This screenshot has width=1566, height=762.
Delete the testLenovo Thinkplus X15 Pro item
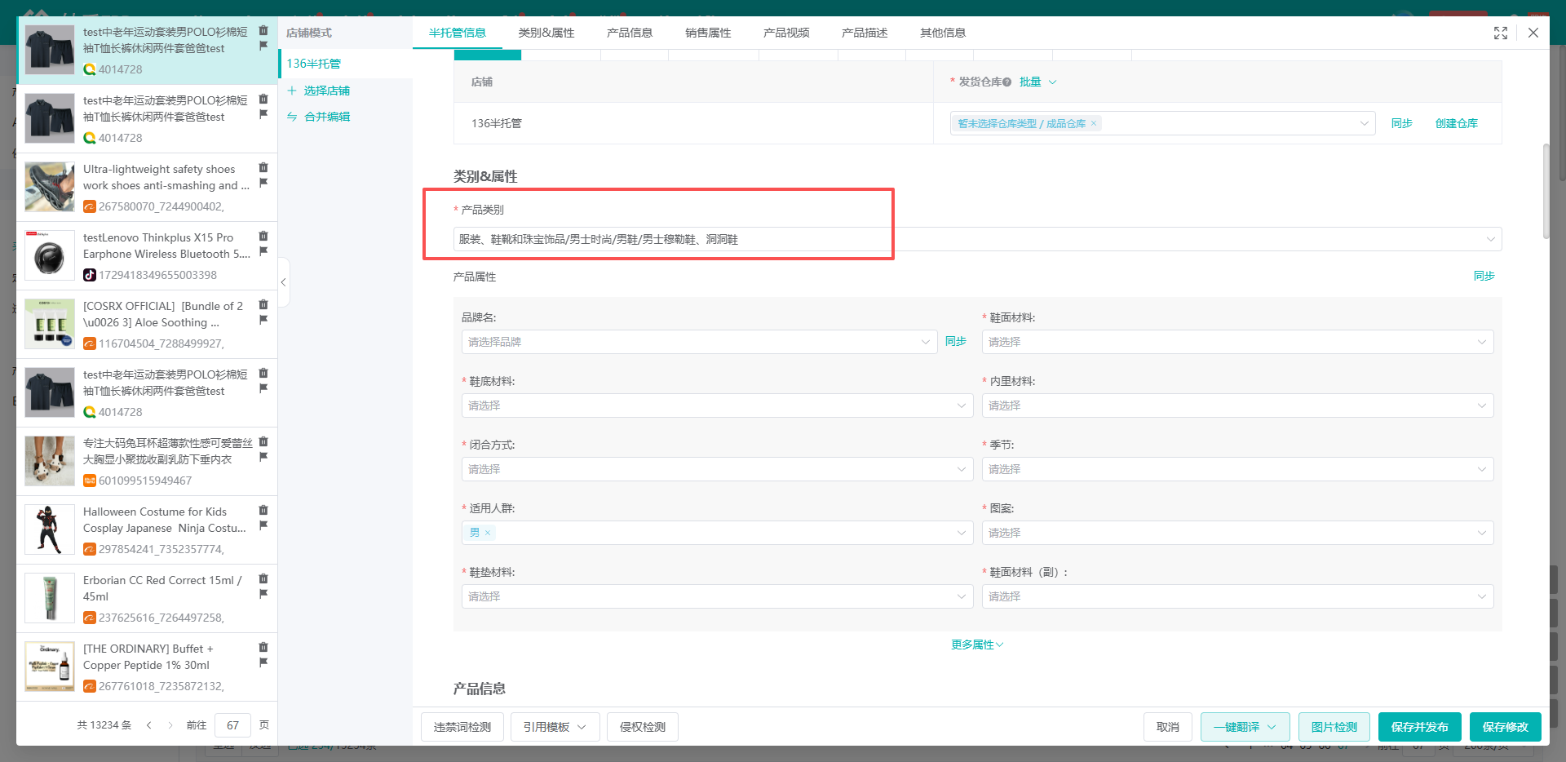pyautogui.click(x=263, y=236)
